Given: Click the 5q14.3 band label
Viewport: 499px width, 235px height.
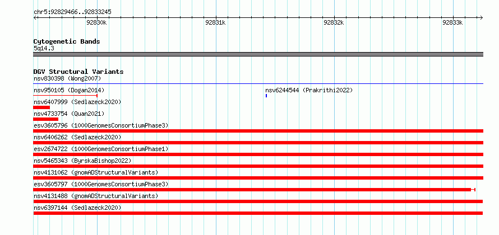Looking at the screenshot, I should coord(44,49).
